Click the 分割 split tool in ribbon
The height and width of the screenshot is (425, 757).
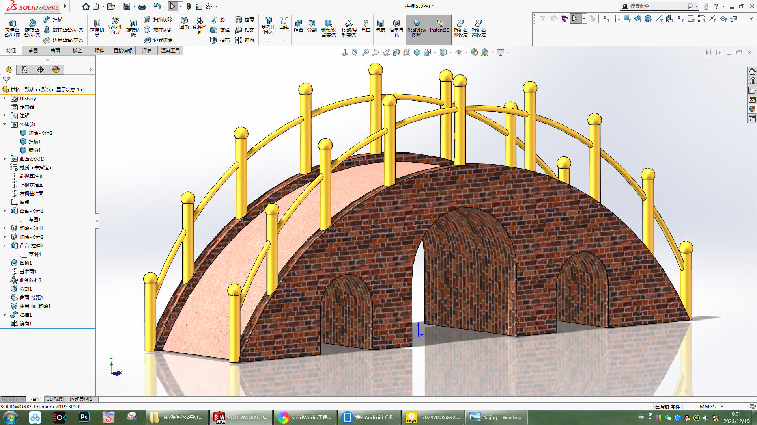(312, 26)
